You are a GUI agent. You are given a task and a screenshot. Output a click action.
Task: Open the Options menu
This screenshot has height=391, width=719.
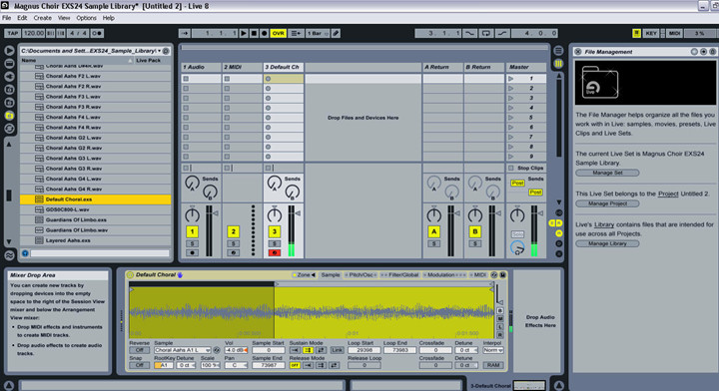pos(86,18)
